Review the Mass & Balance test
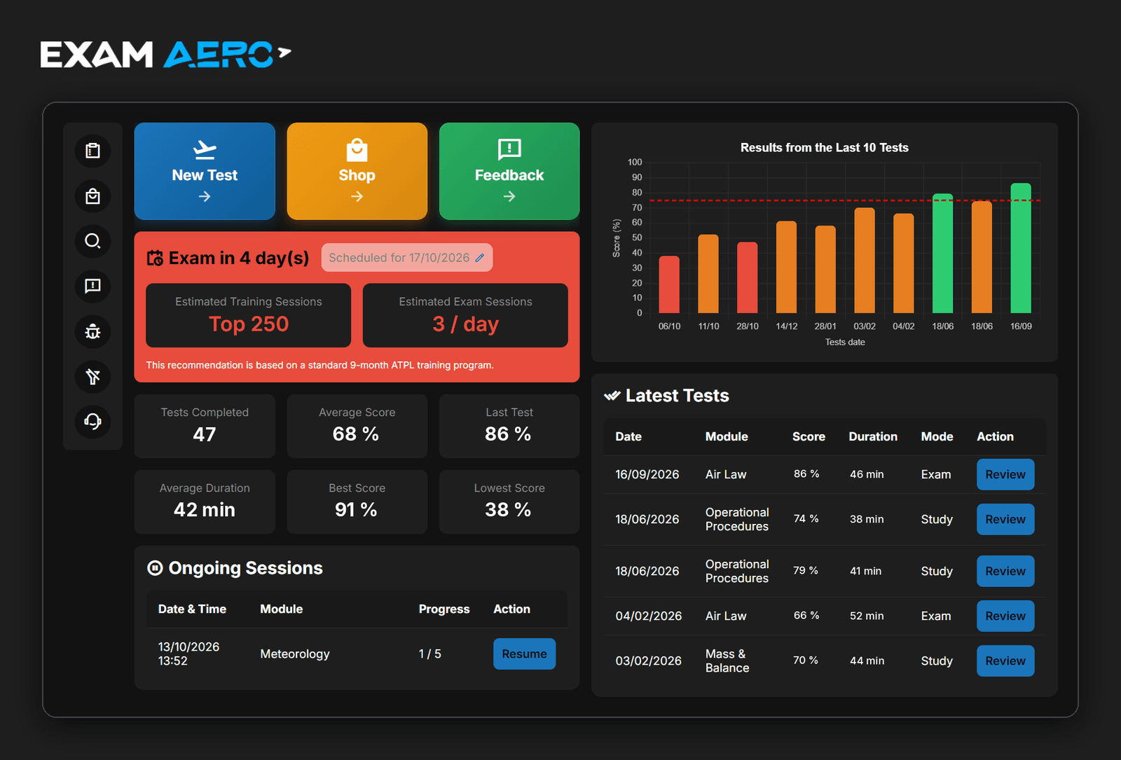Viewport: 1121px width, 760px height. (1005, 661)
